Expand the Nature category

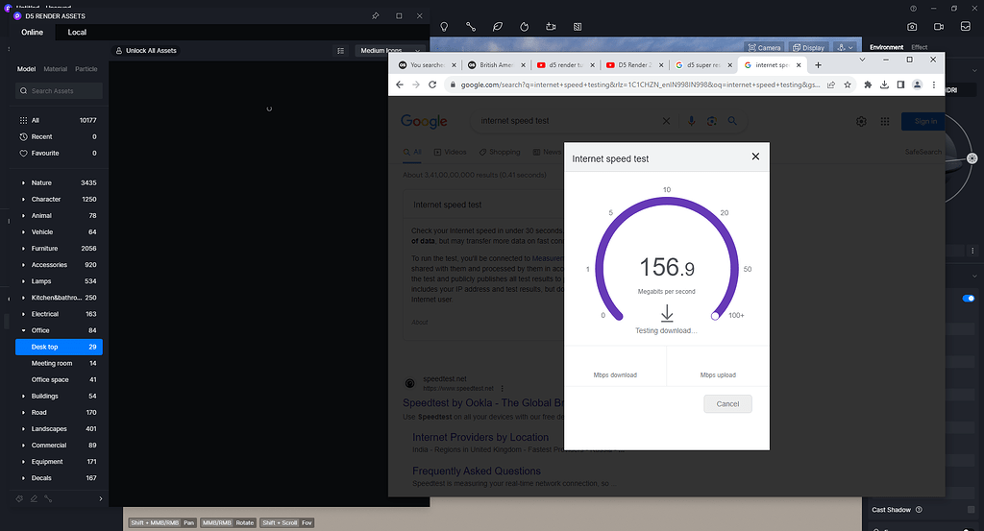coord(24,182)
